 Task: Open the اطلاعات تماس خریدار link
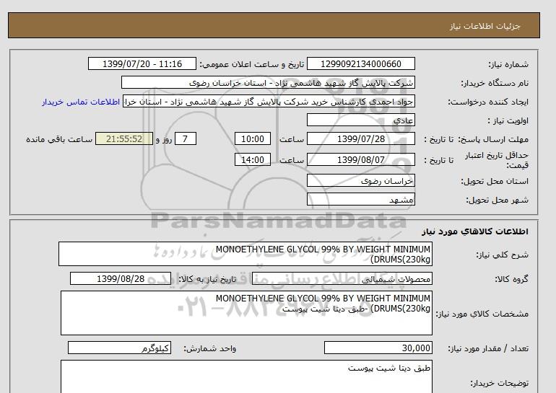coord(81,102)
